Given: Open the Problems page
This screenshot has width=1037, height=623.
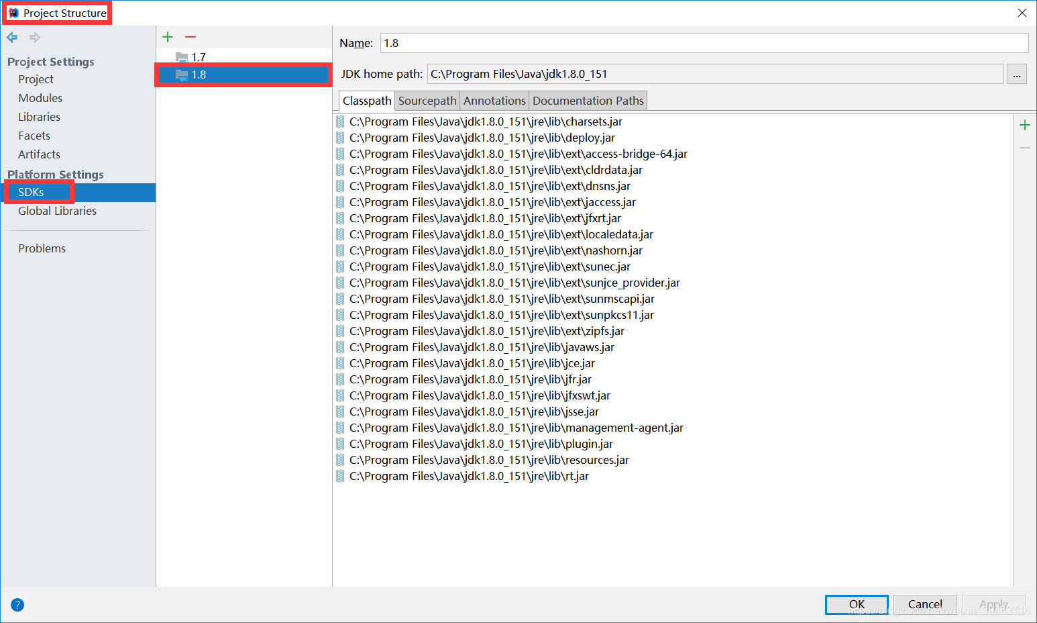Looking at the screenshot, I should click(42, 248).
